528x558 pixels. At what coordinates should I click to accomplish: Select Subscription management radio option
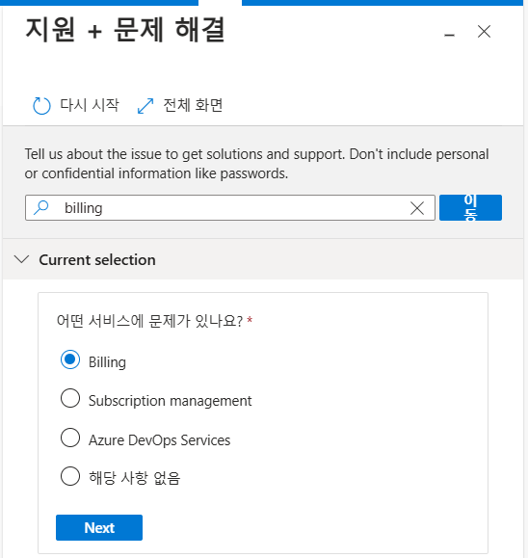70,398
